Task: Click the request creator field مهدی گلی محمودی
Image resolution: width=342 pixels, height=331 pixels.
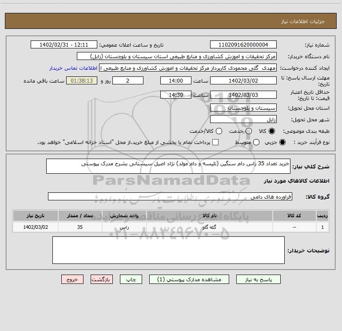Action: click(188, 68)
